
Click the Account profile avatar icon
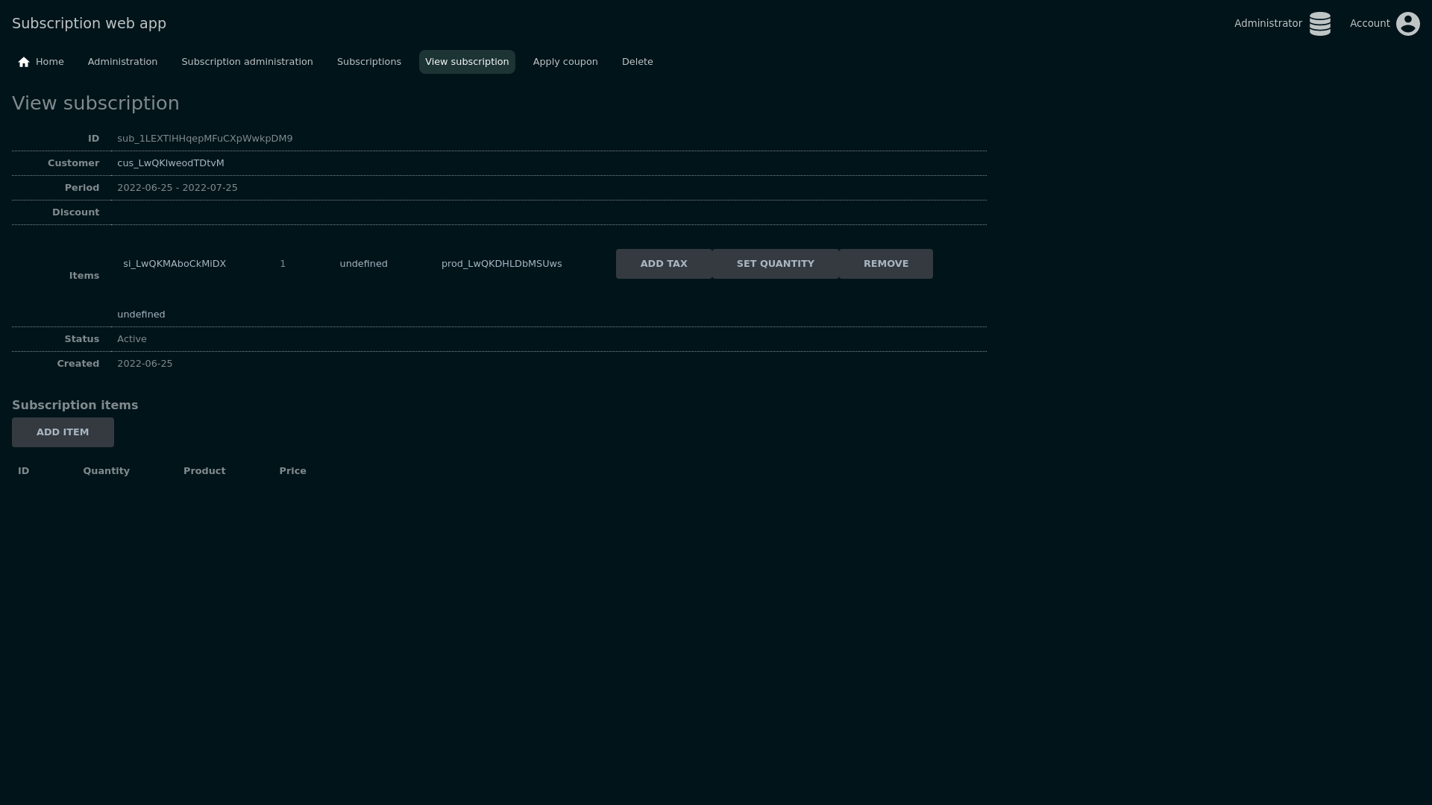click(1407, 24)
